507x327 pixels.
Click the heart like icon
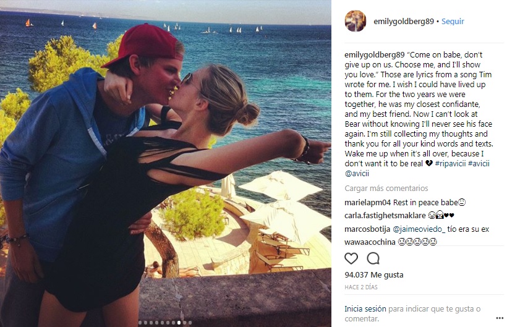pos(351,258)
